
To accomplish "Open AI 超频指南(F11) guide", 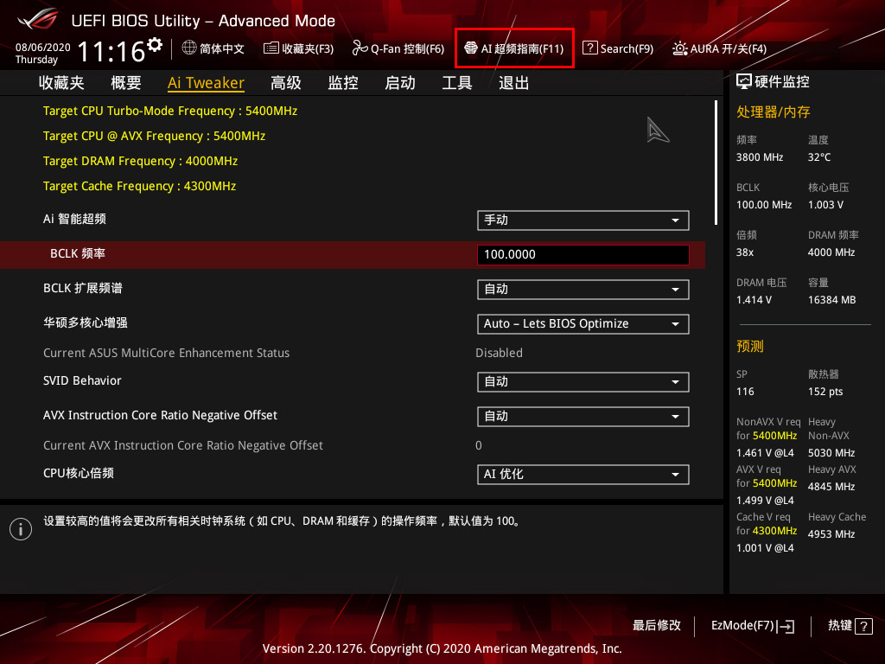I will 514,48.
